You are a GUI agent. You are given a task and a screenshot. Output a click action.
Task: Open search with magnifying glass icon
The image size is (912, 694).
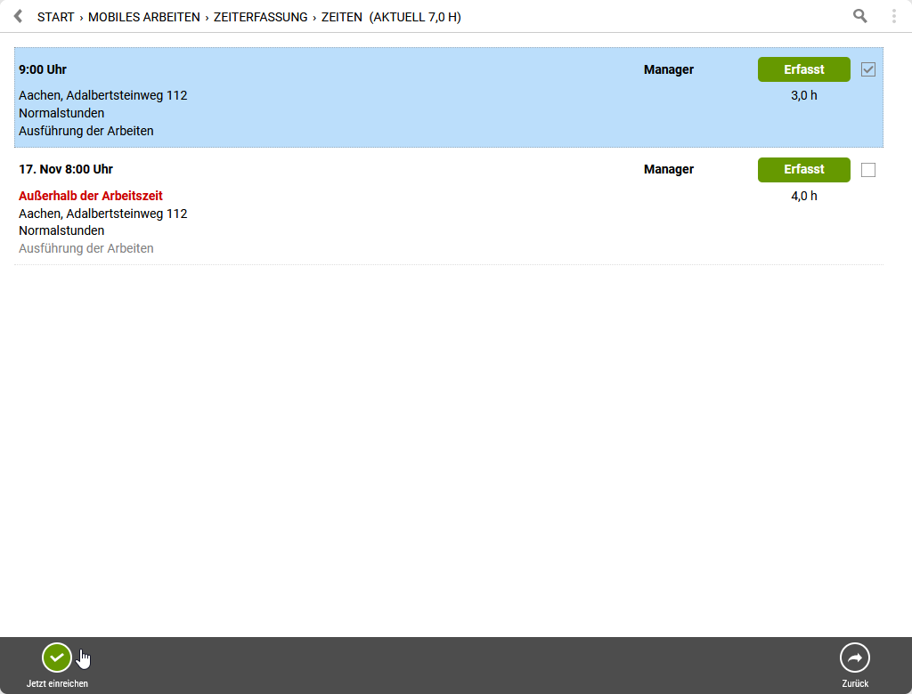click(859, 16)
